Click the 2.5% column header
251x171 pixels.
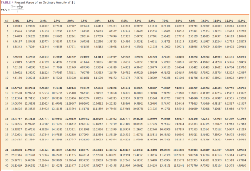pos(57,21)
